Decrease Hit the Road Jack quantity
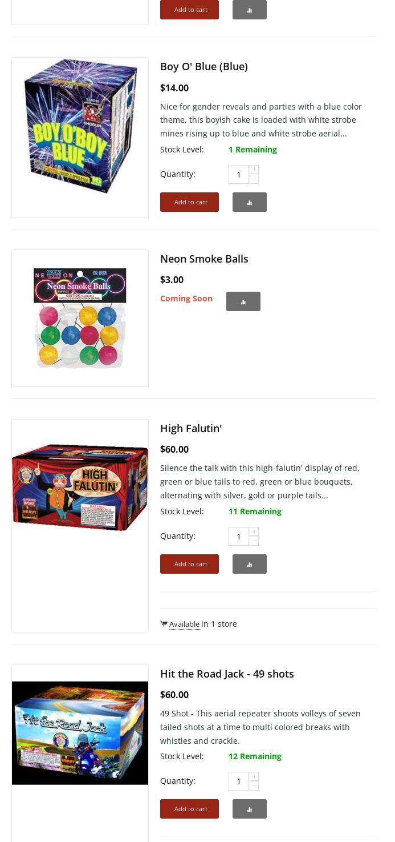 point(254,786)
